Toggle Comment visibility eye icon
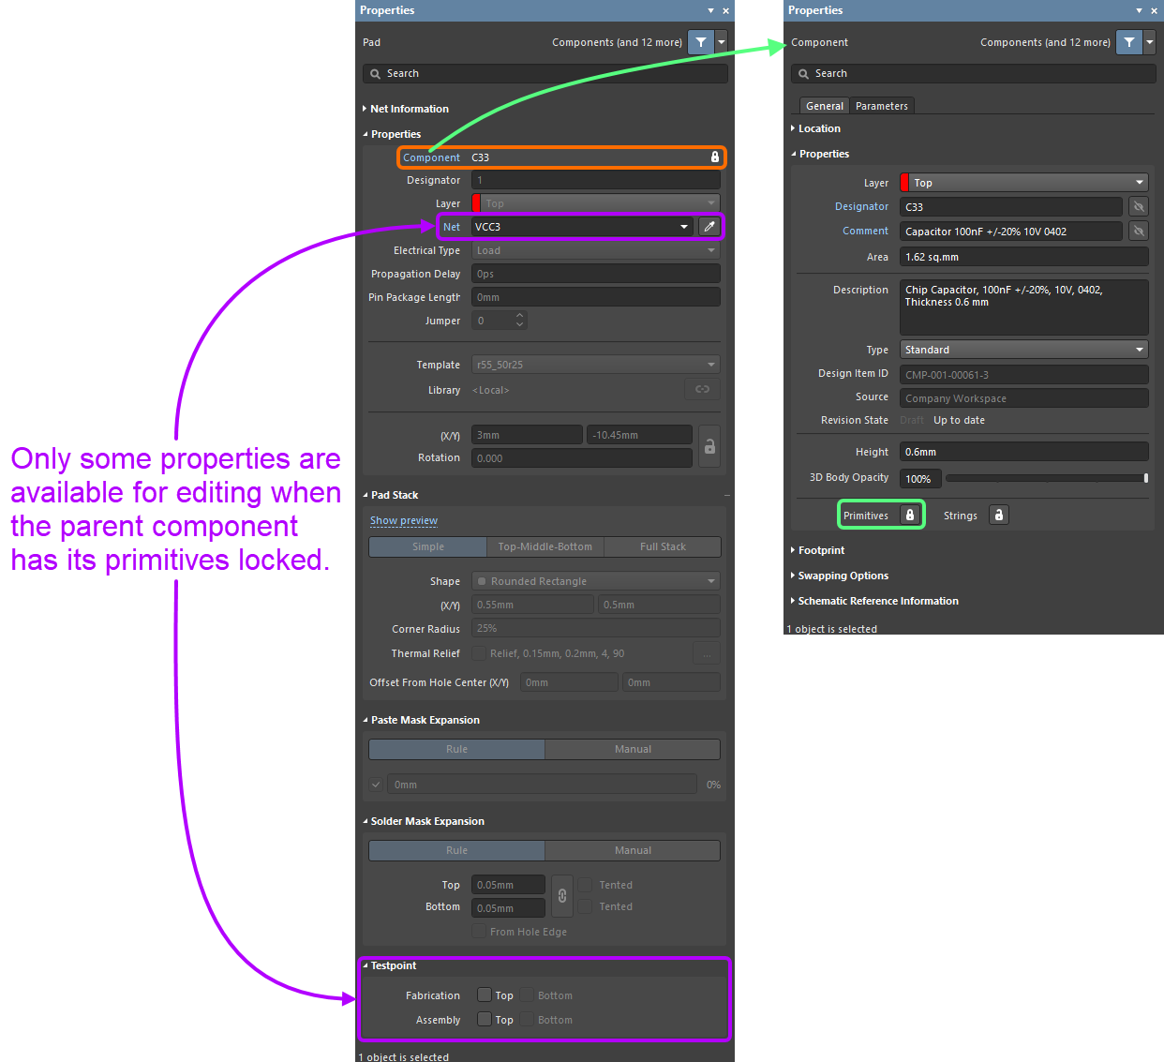 click(1139, 232)
